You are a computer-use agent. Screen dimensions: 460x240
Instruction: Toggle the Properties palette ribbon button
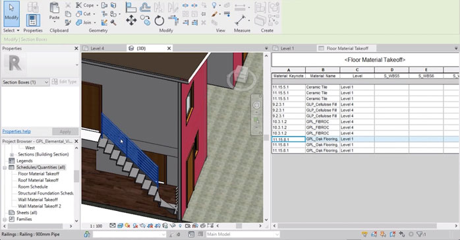[x=33, y=20]
